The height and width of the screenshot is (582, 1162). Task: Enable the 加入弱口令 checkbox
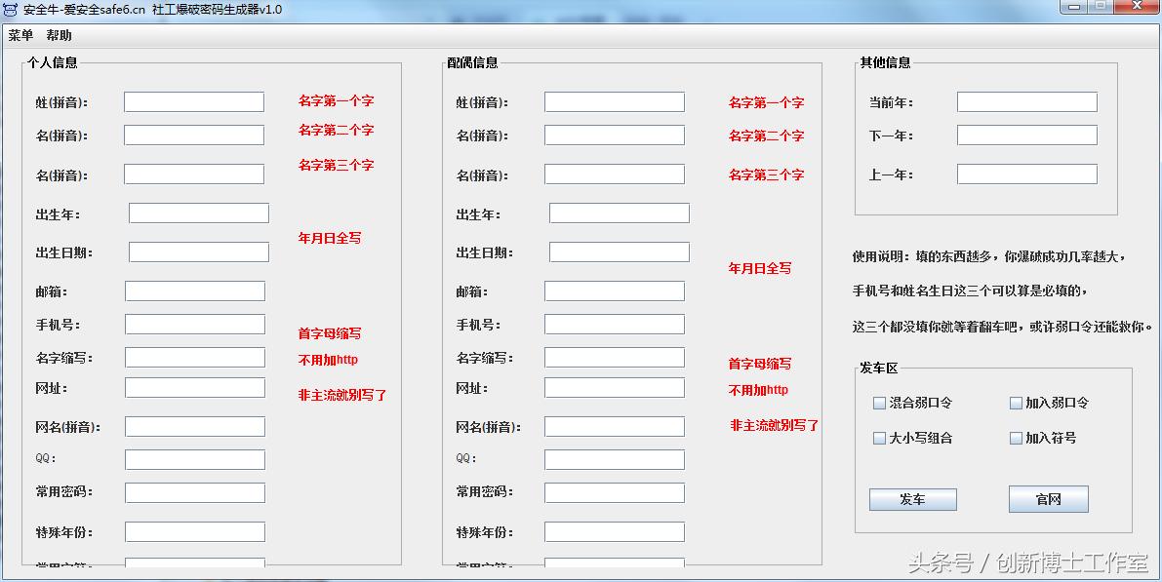click(1016, 403)
